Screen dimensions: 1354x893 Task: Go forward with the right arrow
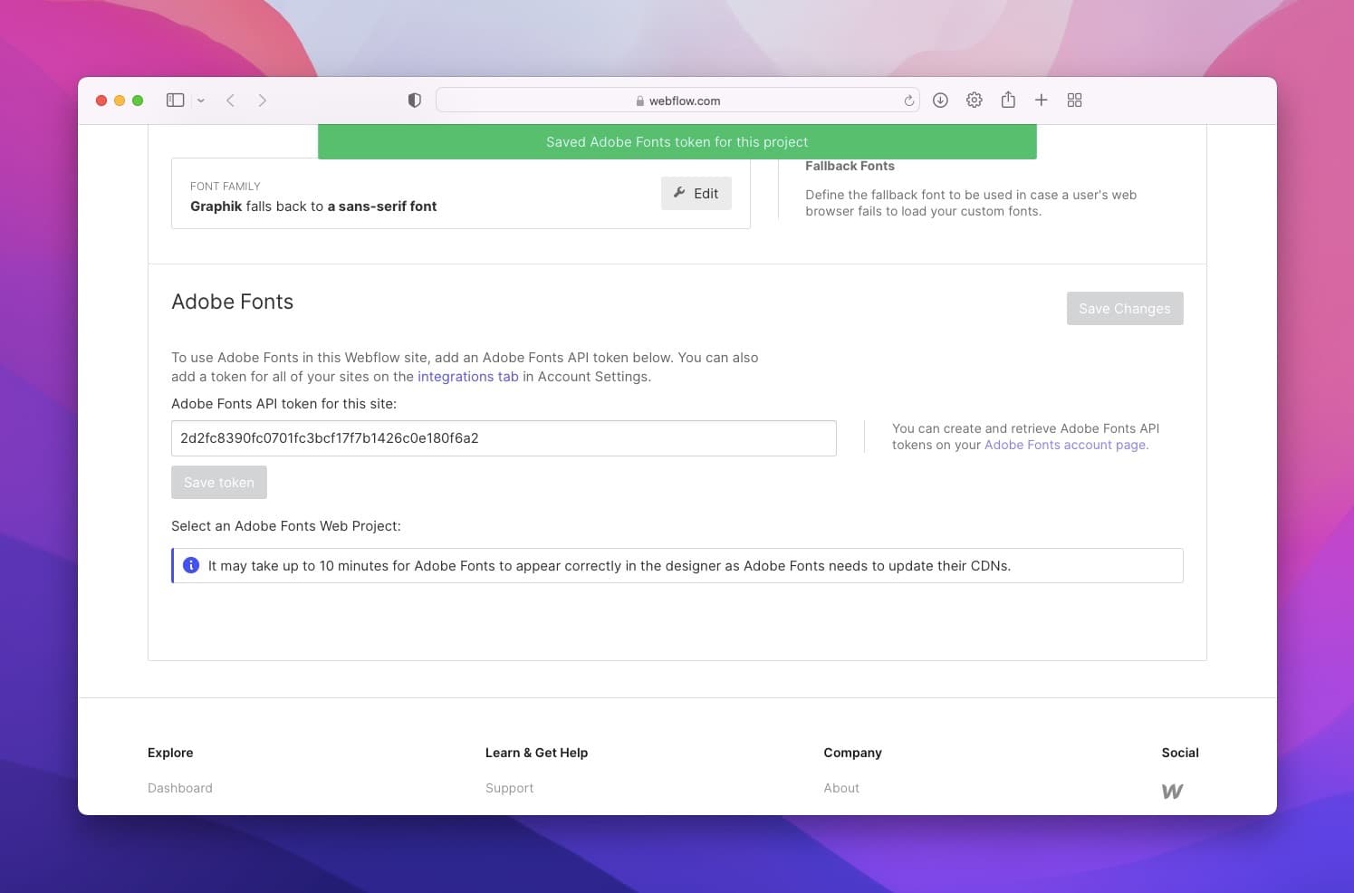pos(262,101)
